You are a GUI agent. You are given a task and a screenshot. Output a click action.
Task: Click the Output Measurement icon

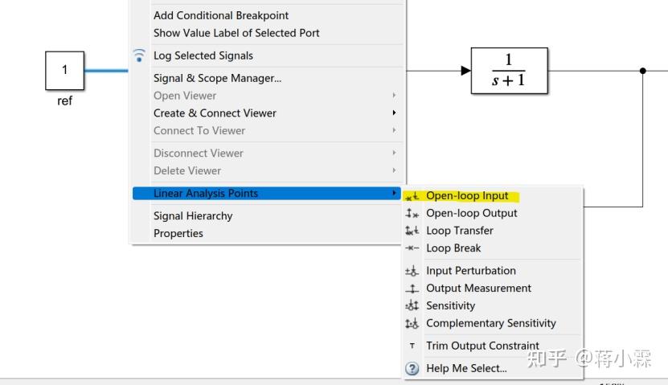[x=412, y=289]
